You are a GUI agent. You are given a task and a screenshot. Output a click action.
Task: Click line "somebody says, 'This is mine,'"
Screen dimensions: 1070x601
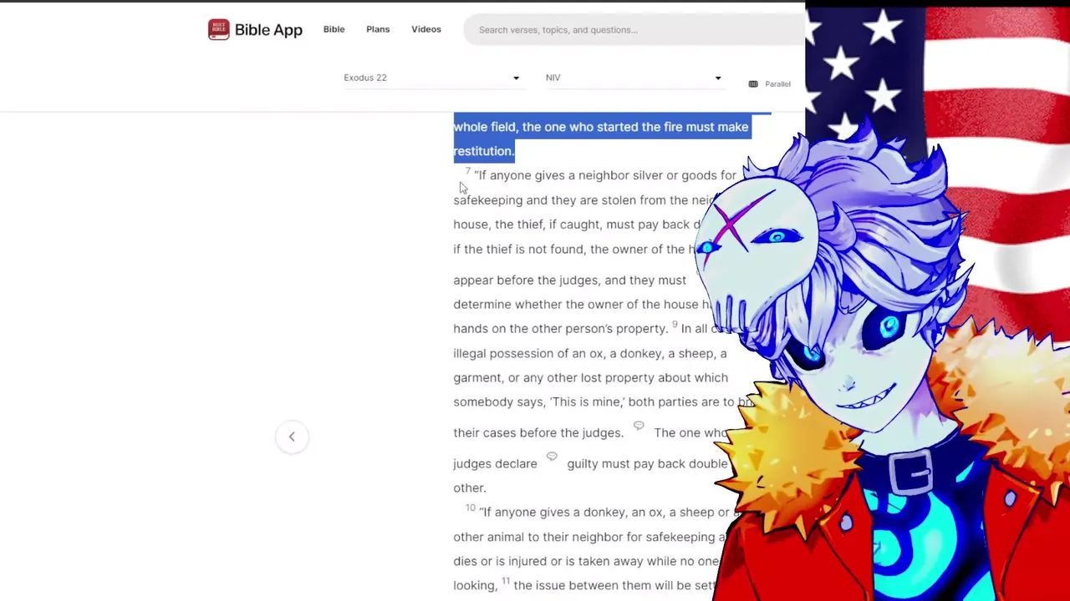[x=604, y=402]
